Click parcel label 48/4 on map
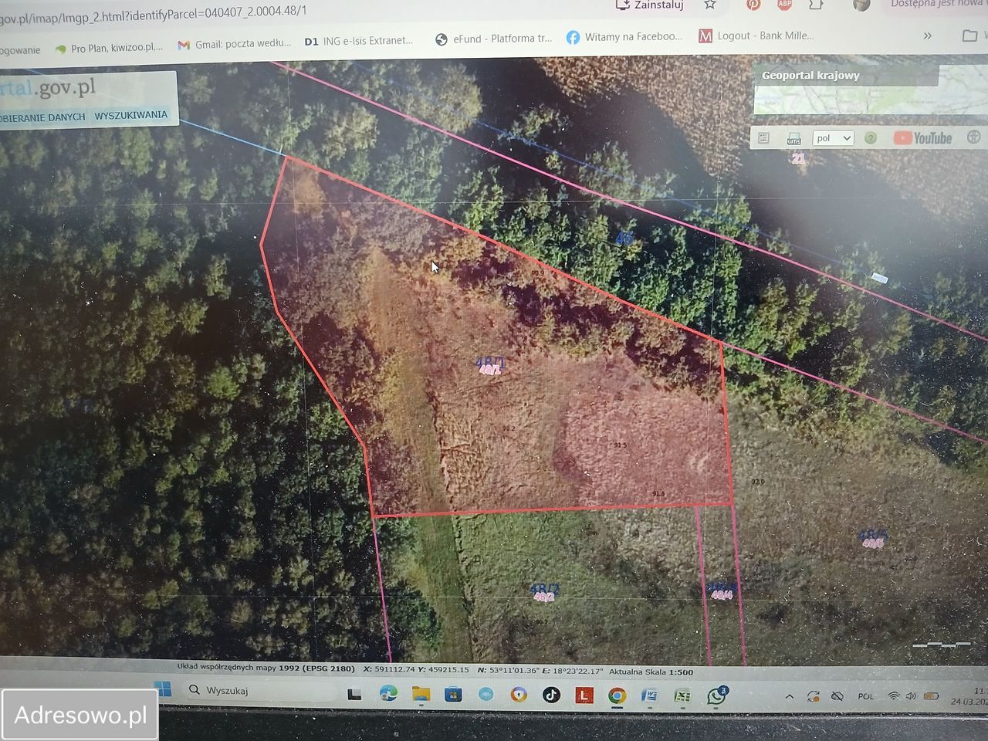The height and width of the screenshot is (741, 988). 722,590
